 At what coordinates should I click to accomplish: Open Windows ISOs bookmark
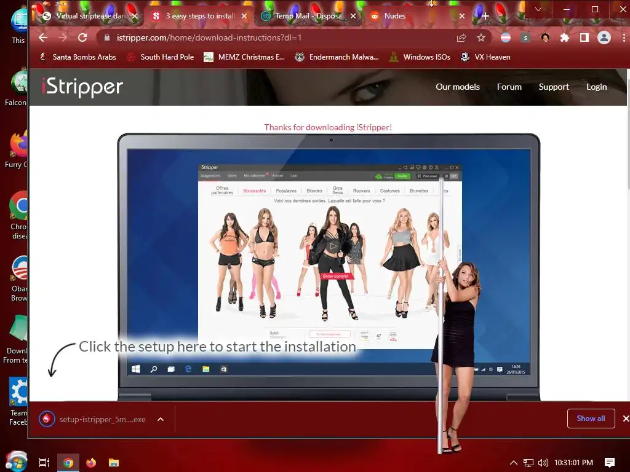(420, 57)
